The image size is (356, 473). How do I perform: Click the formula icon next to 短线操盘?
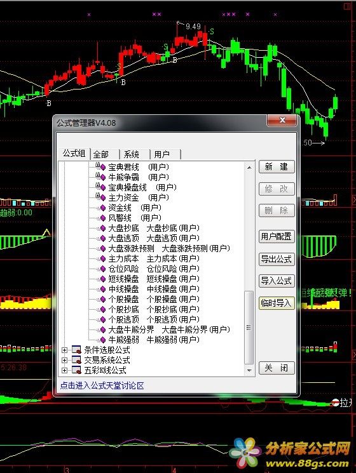click(101, 279)
